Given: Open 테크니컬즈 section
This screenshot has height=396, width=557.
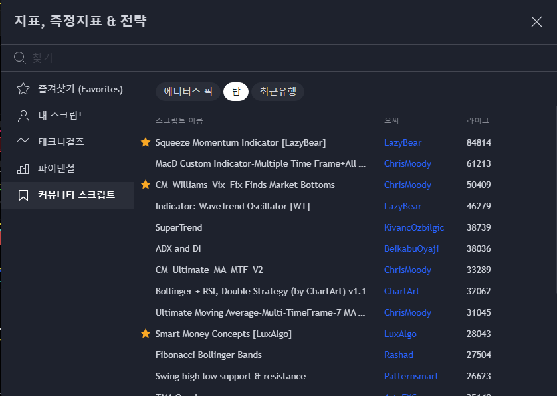Looking at the screenshot, I should pyautogui.click(x=67, y=142).
